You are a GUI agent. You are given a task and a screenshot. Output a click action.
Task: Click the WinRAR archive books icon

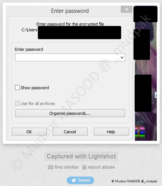coord(140,131)
